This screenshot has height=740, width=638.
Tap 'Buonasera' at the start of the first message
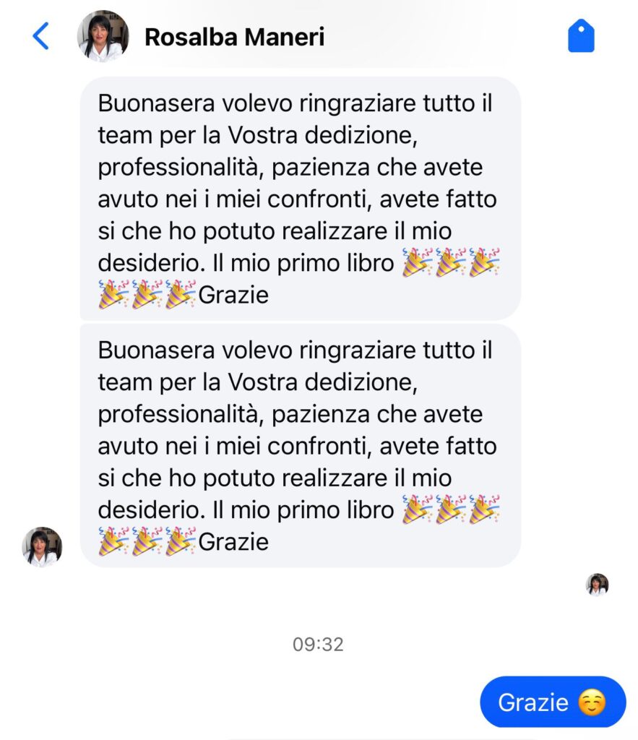coord(156,103)
